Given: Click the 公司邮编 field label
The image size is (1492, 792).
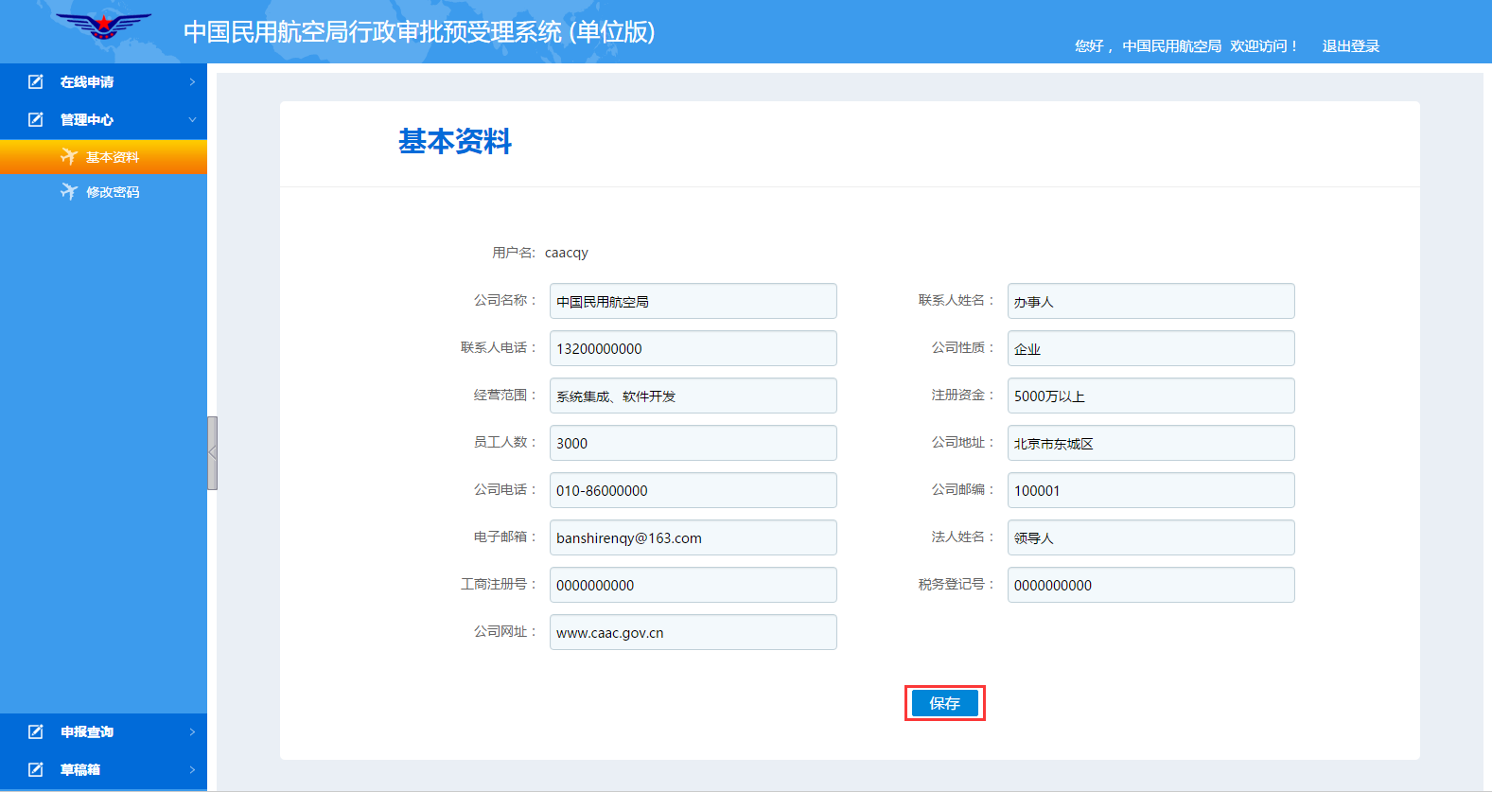Looking at the screenshot, I should point(963,489).
